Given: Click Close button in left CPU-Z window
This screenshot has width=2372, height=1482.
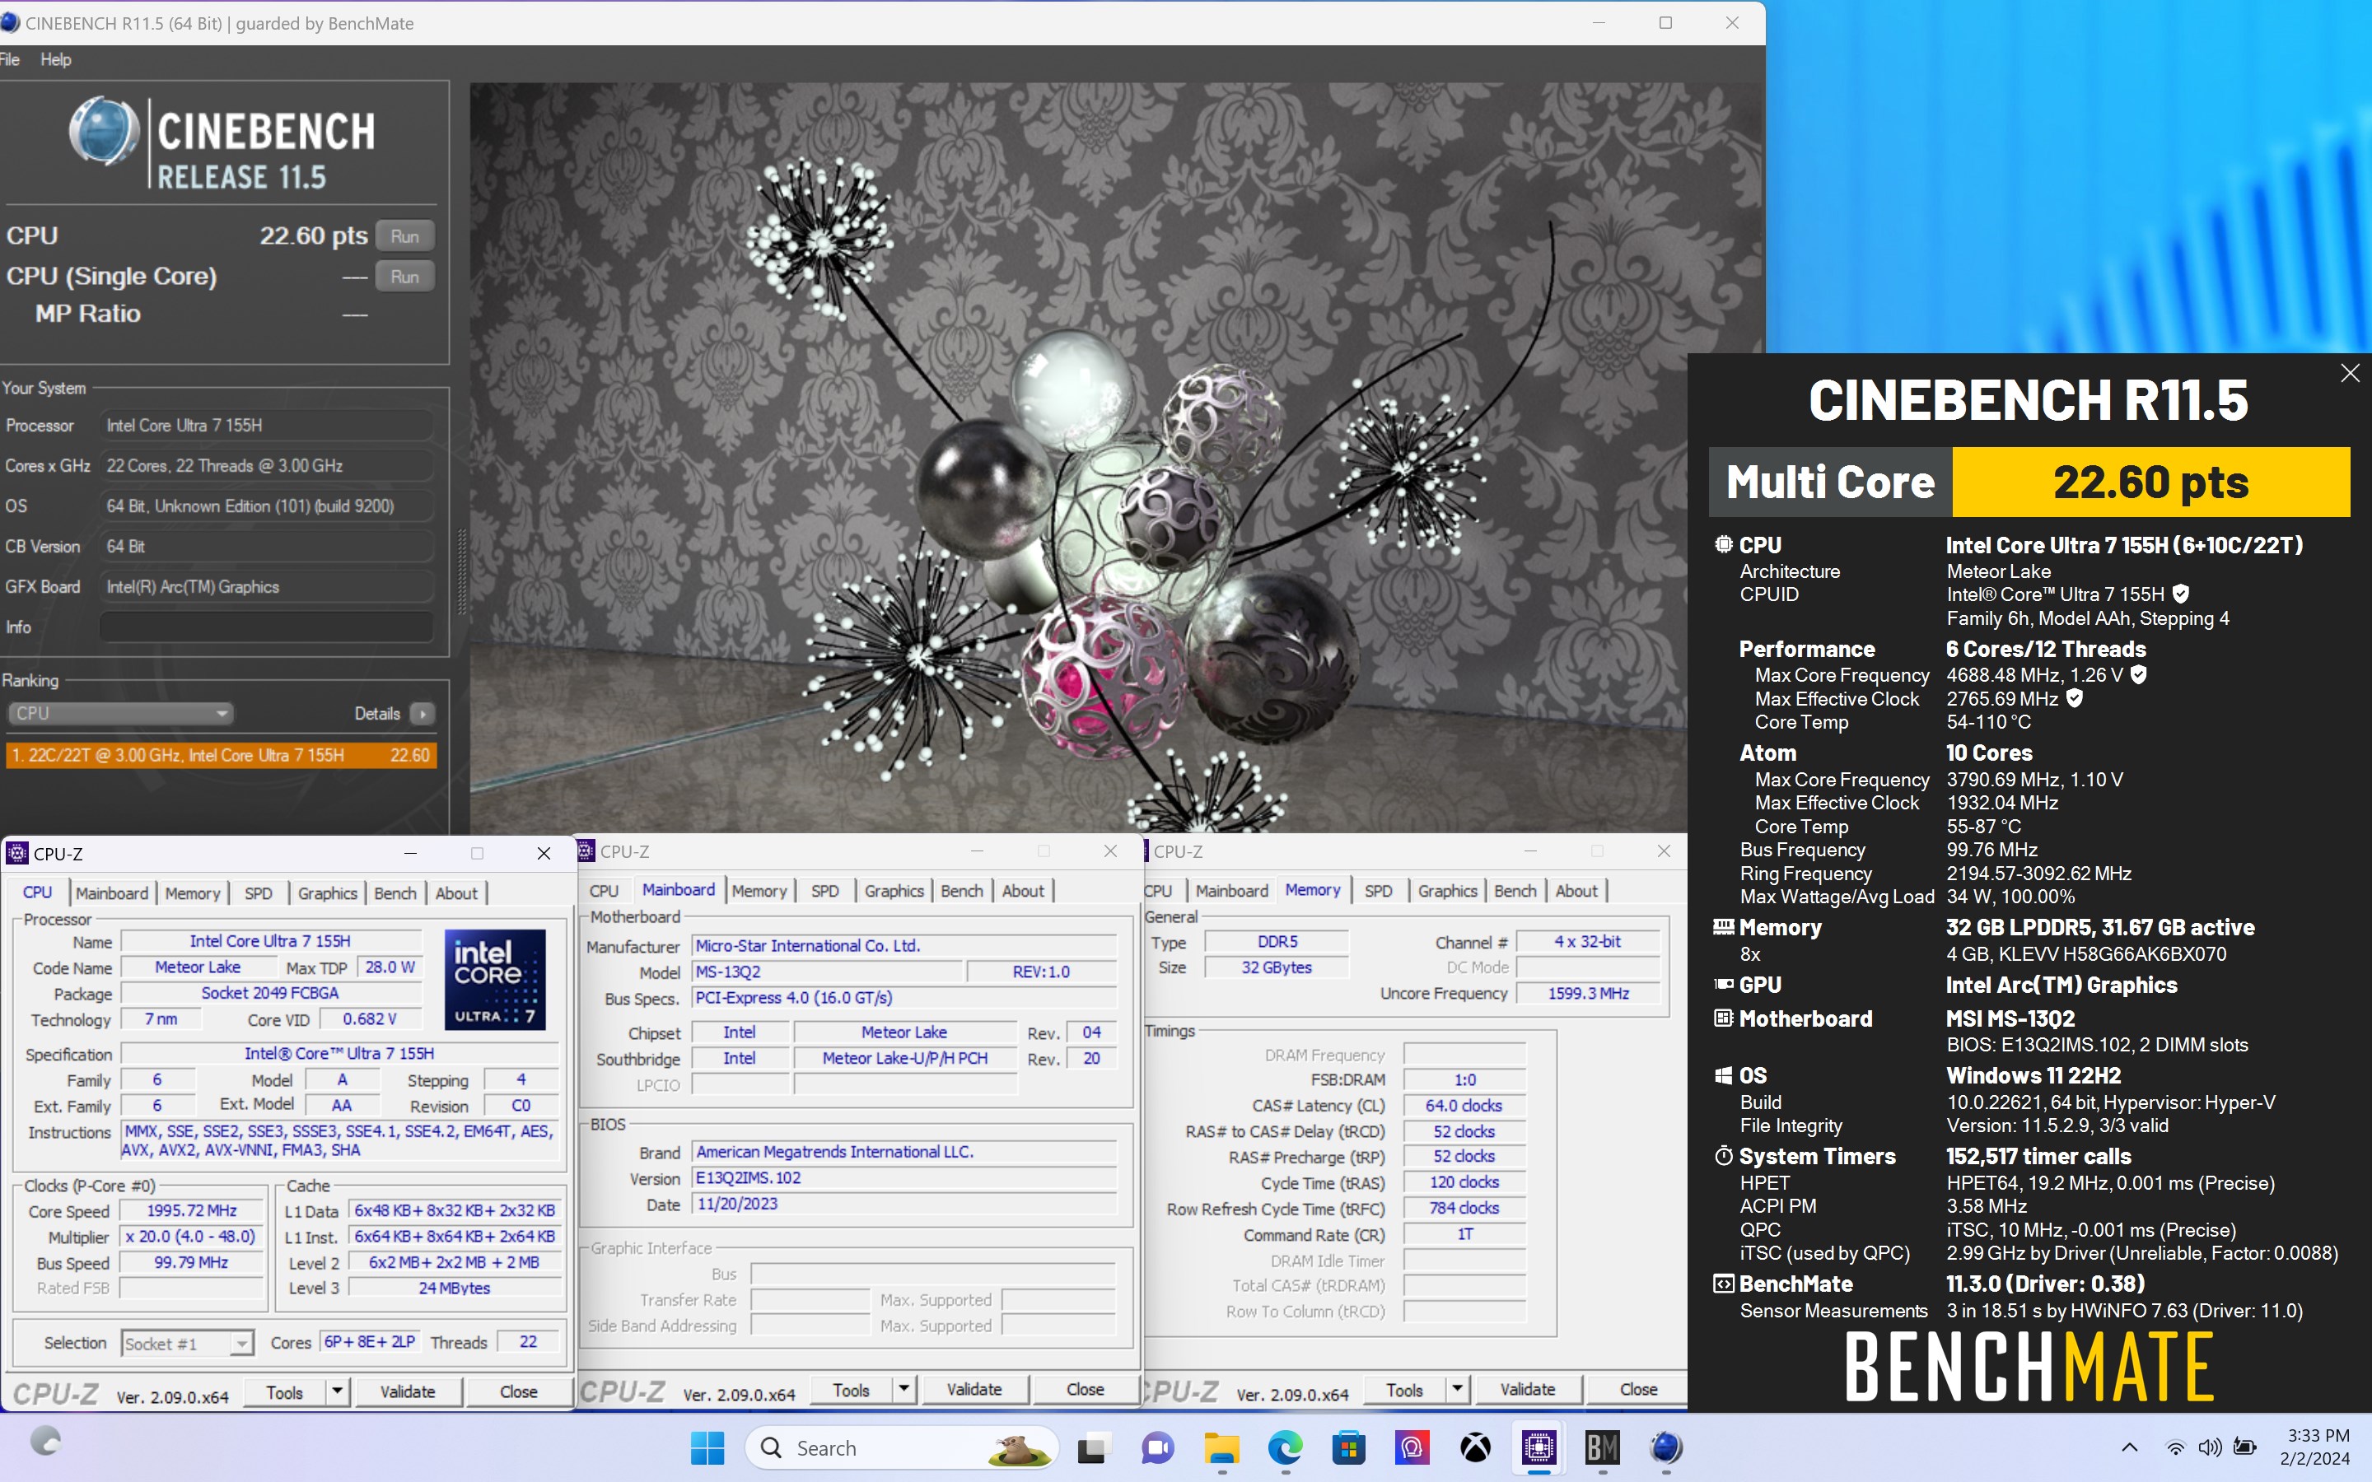Looking at the screenshot, I should (x=519, y=1391).
